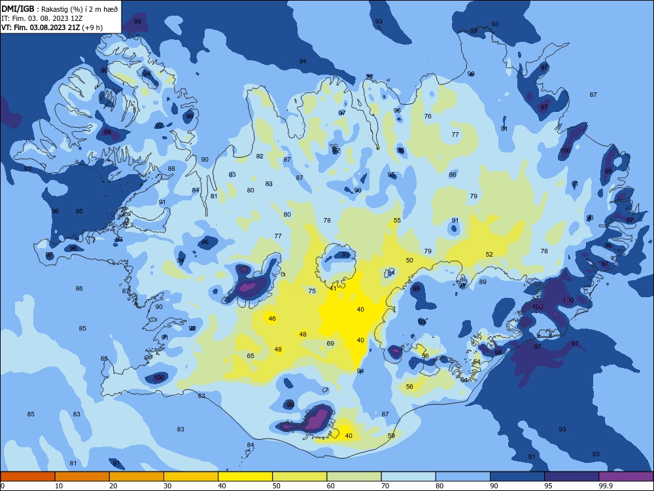Click the title 'DMI/IGB : Rakastig (%) í 2 m hæð'
This screenshot has width=654, height=491.
(x=60, y=9)
